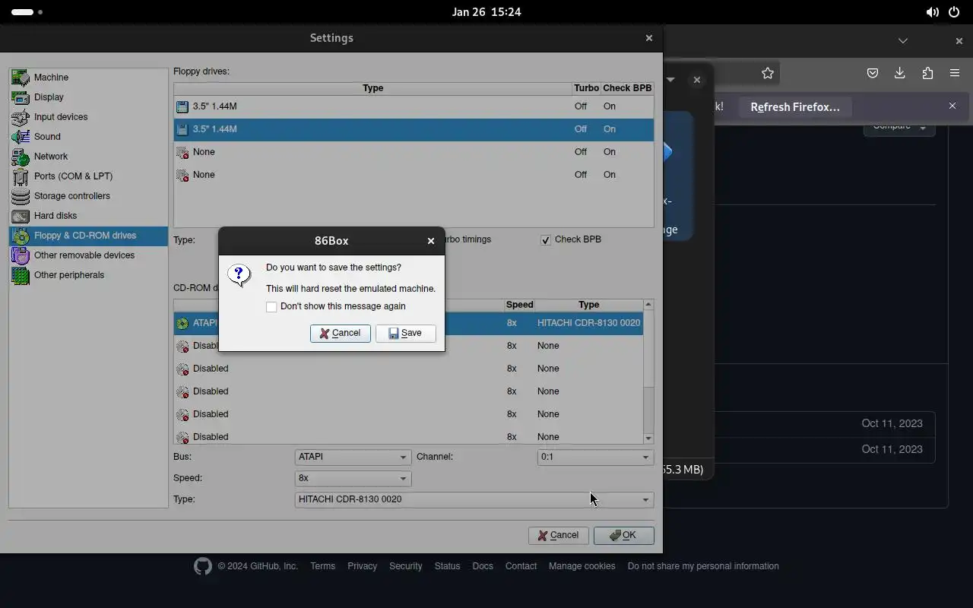Open the Firefox extensions puzzle icon
This screenshot has width=973, height=608.
pyautogui.click(x=927, y=73)
